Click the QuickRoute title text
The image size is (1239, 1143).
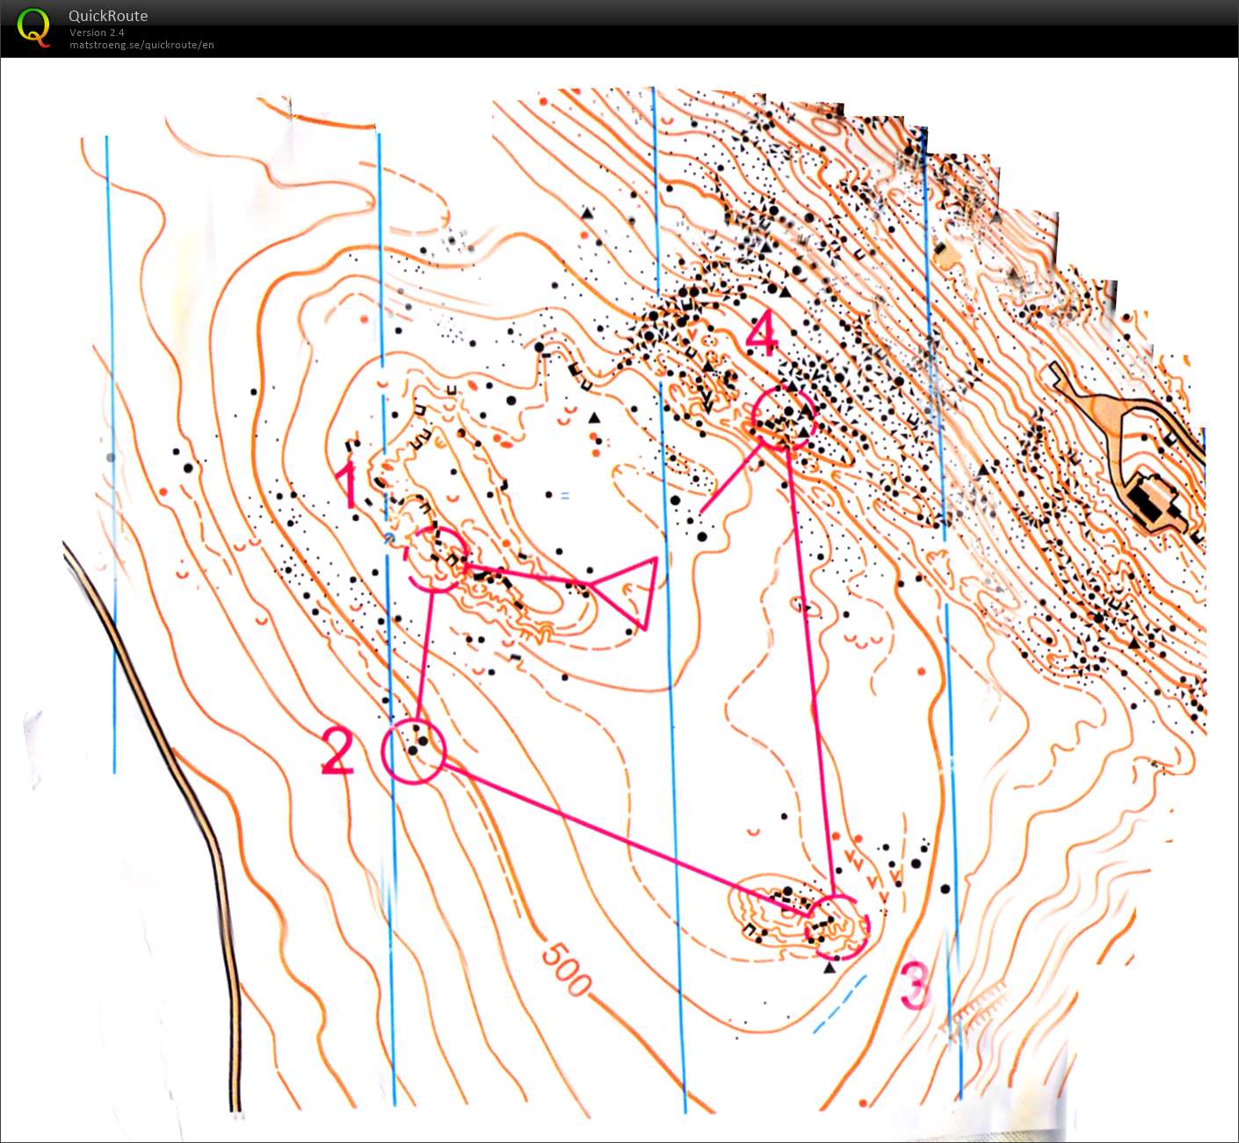[x=108, y=16]
